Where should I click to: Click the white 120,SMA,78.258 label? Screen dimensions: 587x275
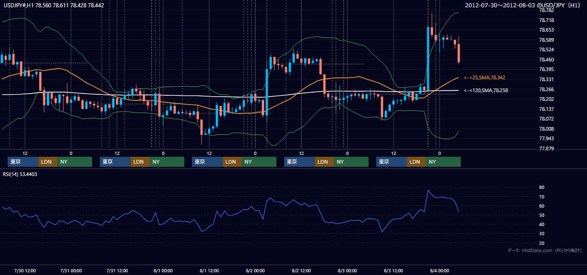(x=486, y=91)
